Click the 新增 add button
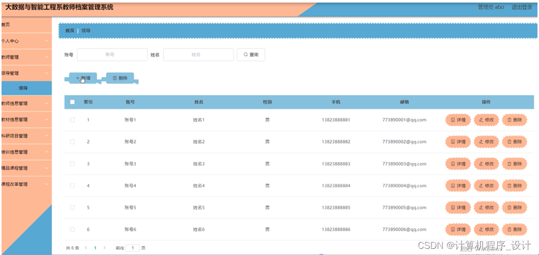 click(83, 78)
